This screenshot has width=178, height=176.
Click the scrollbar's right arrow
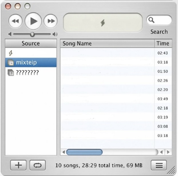pos(168,152)
